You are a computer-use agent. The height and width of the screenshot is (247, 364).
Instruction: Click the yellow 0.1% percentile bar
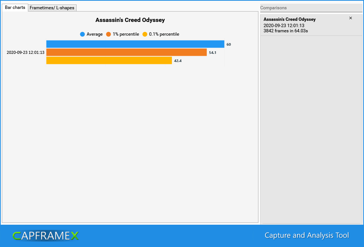(109, 61)
